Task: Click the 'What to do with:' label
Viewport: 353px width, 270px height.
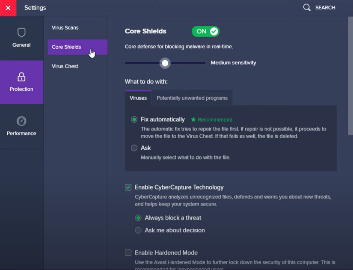Action: click(146, 82)
